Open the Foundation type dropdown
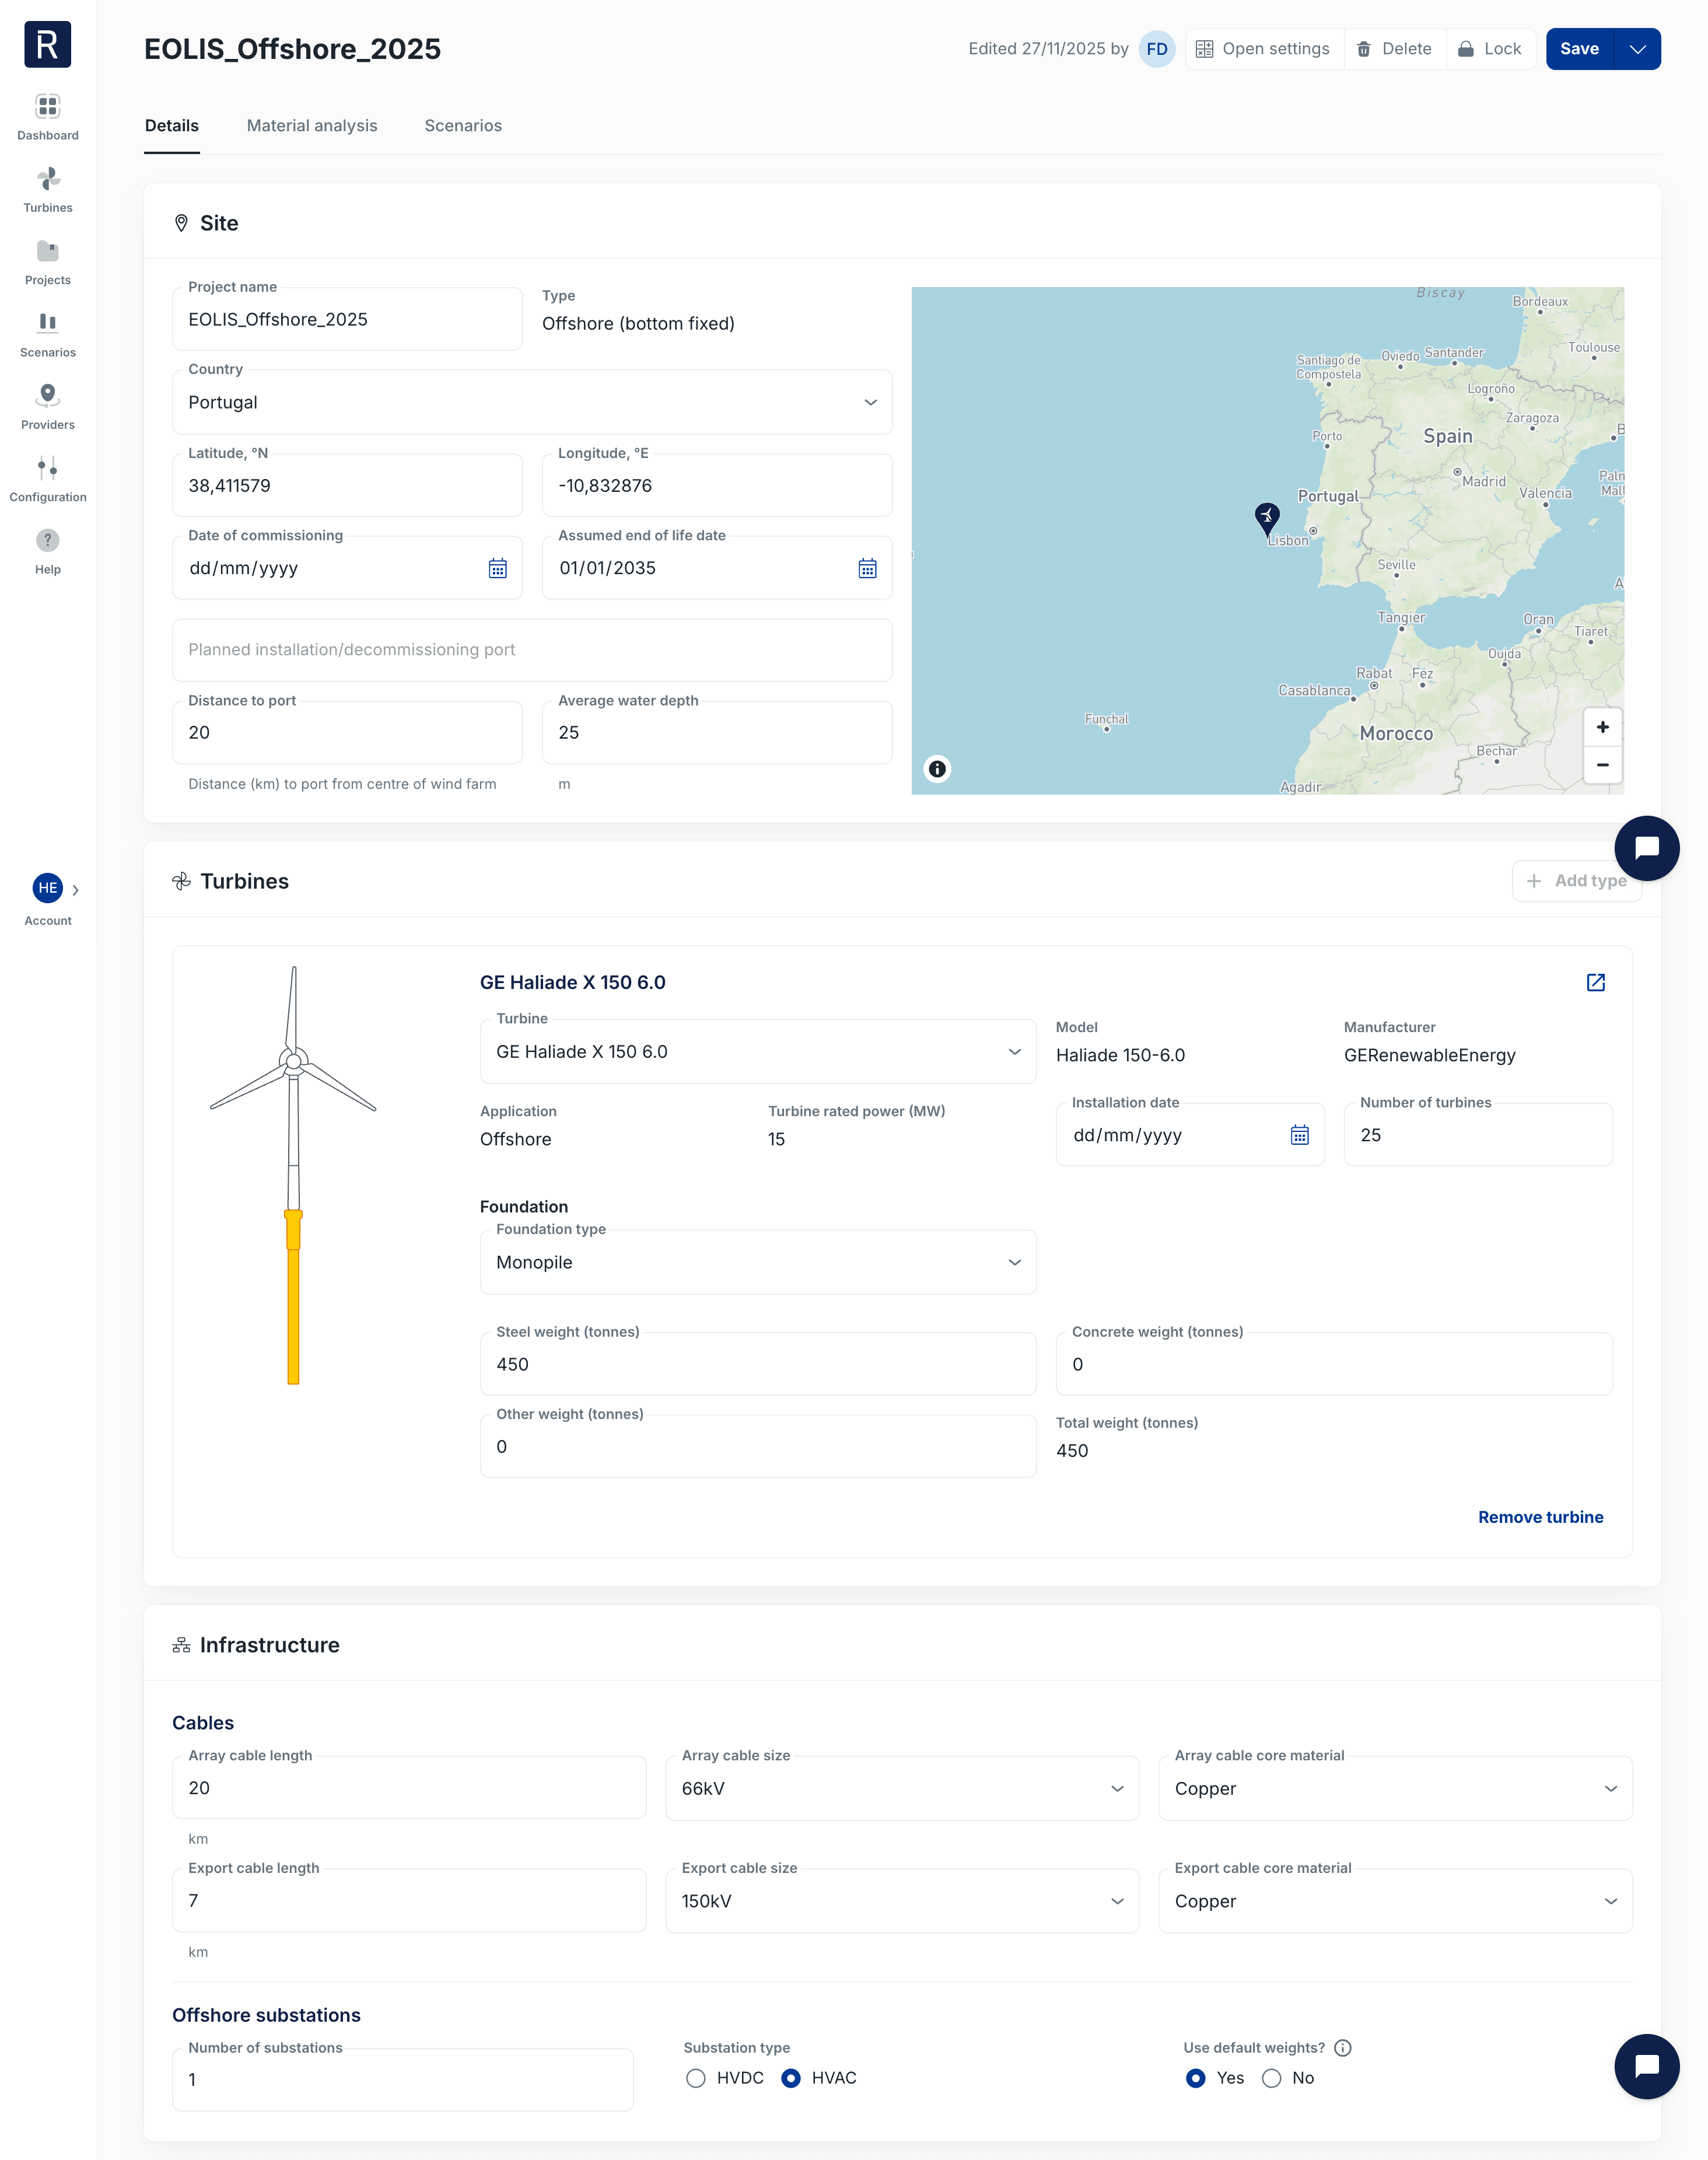1708x2160 pixels. point(1014,1262)
